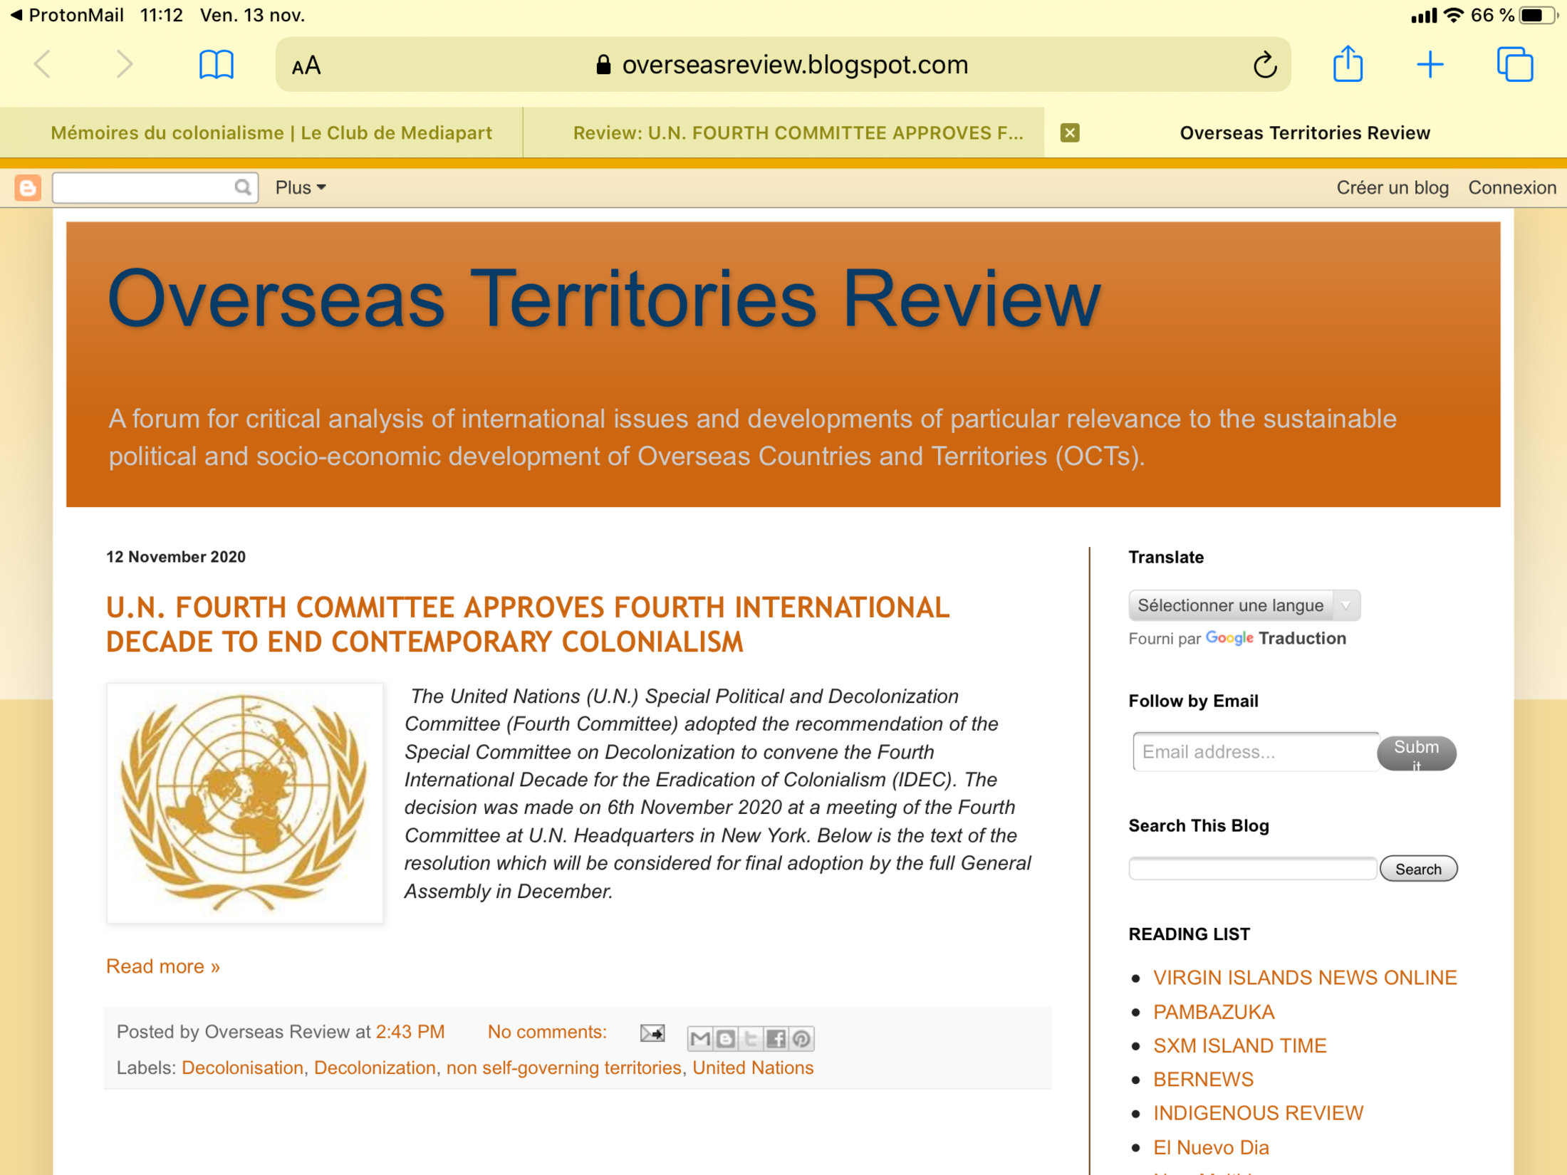Click Read more » link

pos(163,966)
